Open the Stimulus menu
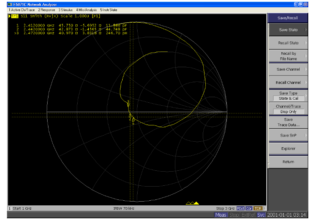This screenshot has width=310, height=220. [66, 10]
